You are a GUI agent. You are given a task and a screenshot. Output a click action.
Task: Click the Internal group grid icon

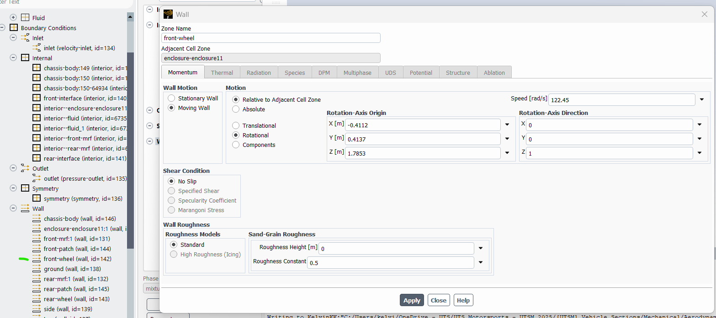click(x=25, y=58)
